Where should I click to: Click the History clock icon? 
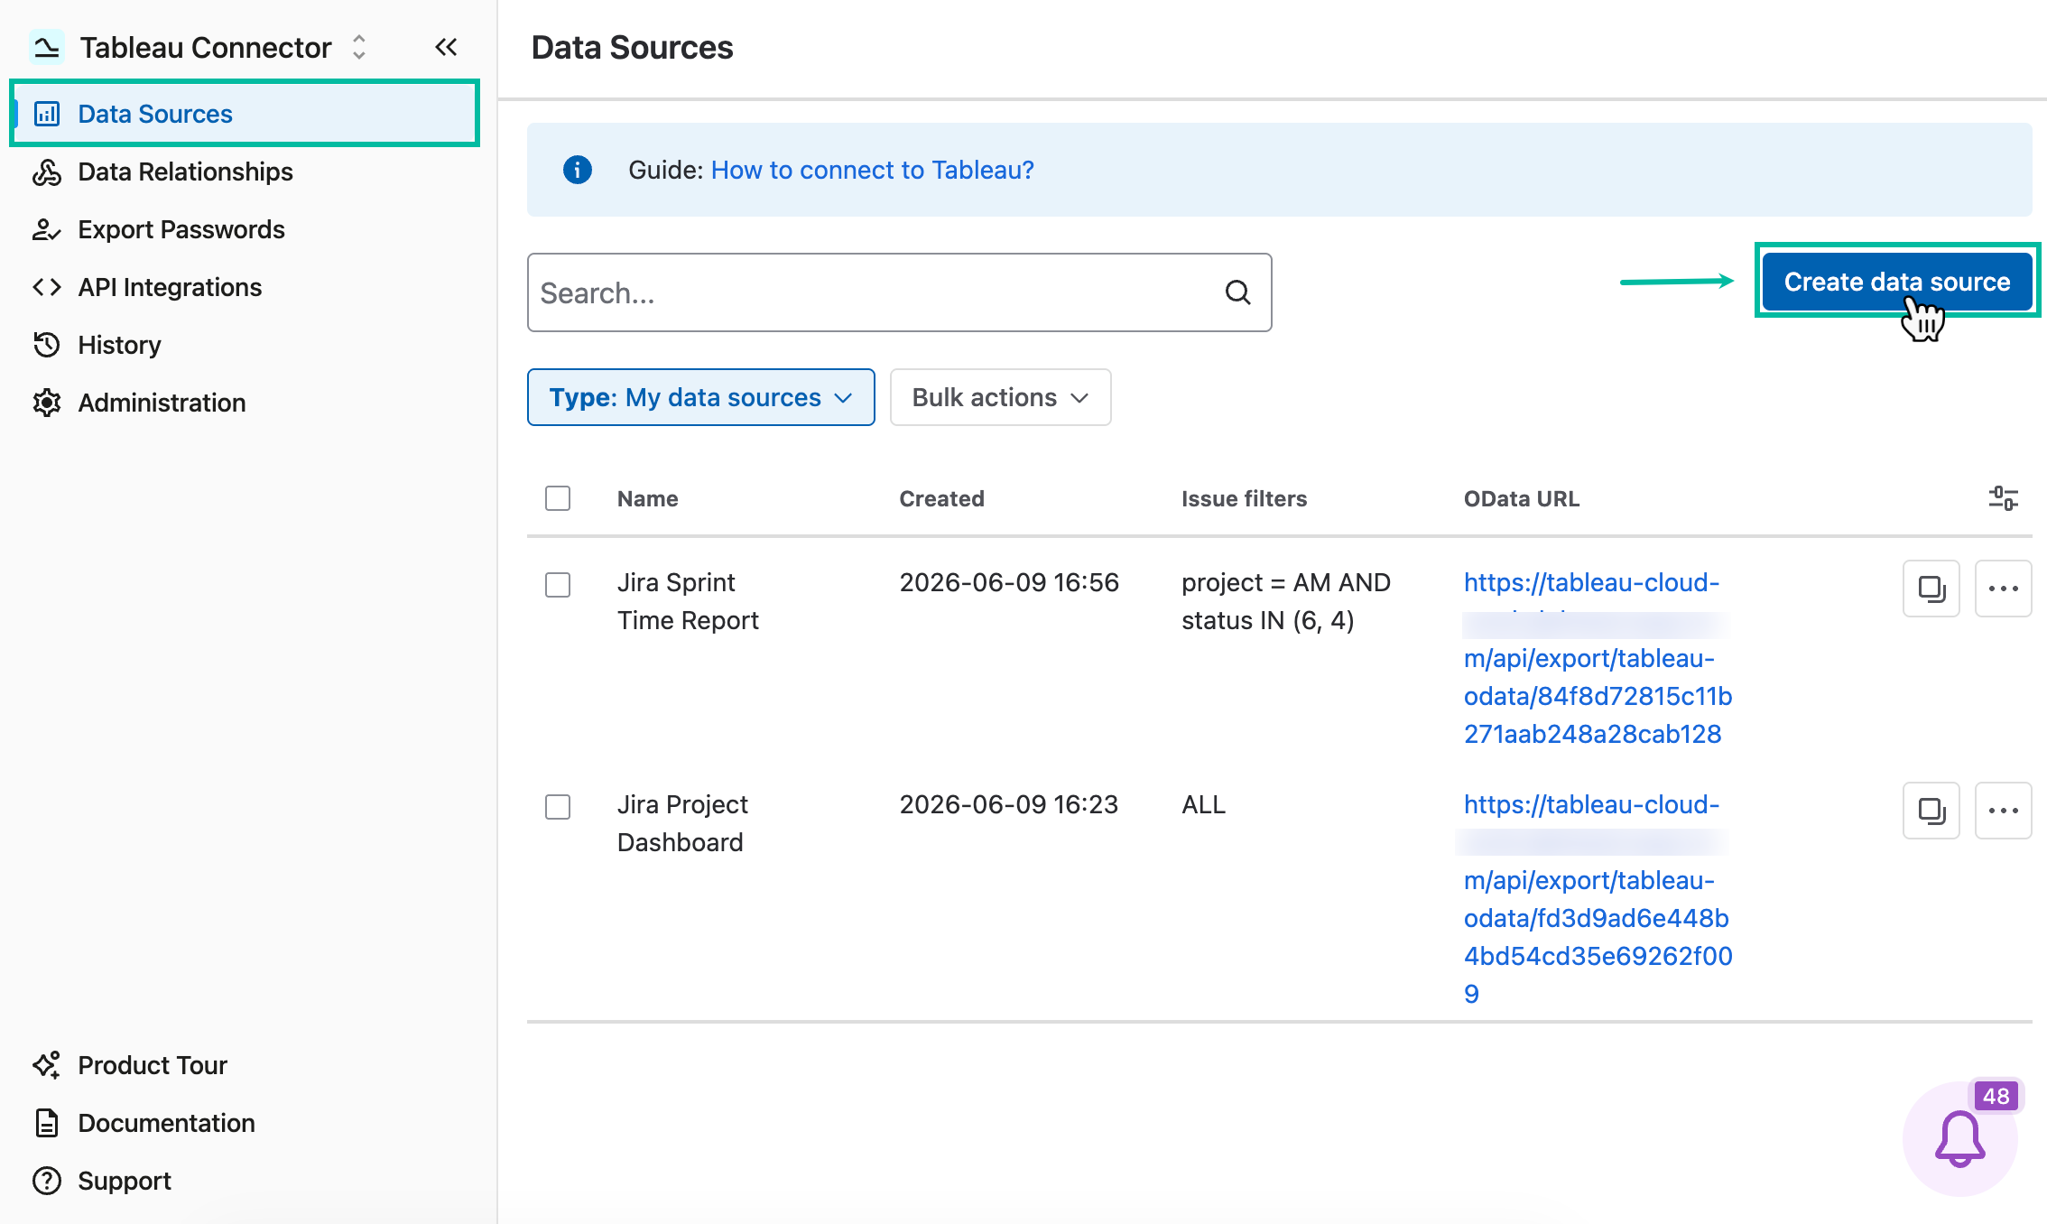tap(47, 345)
